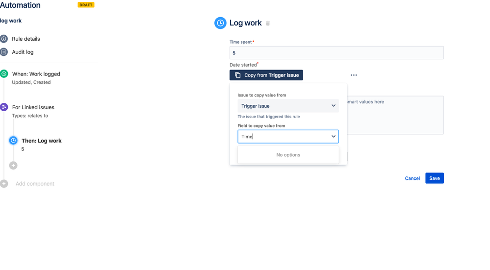
Task: Open the Issue to copy value from dropdown
Action: pos(288,106)
